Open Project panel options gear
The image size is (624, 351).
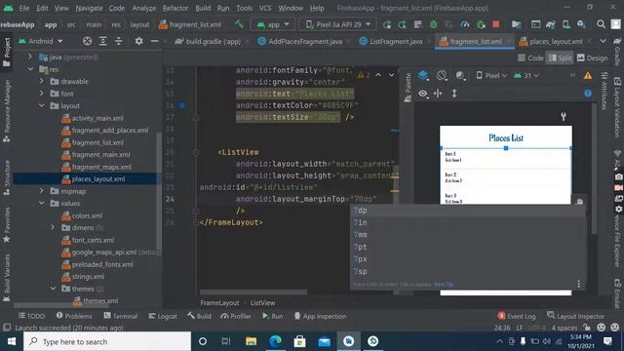(138, 41)
